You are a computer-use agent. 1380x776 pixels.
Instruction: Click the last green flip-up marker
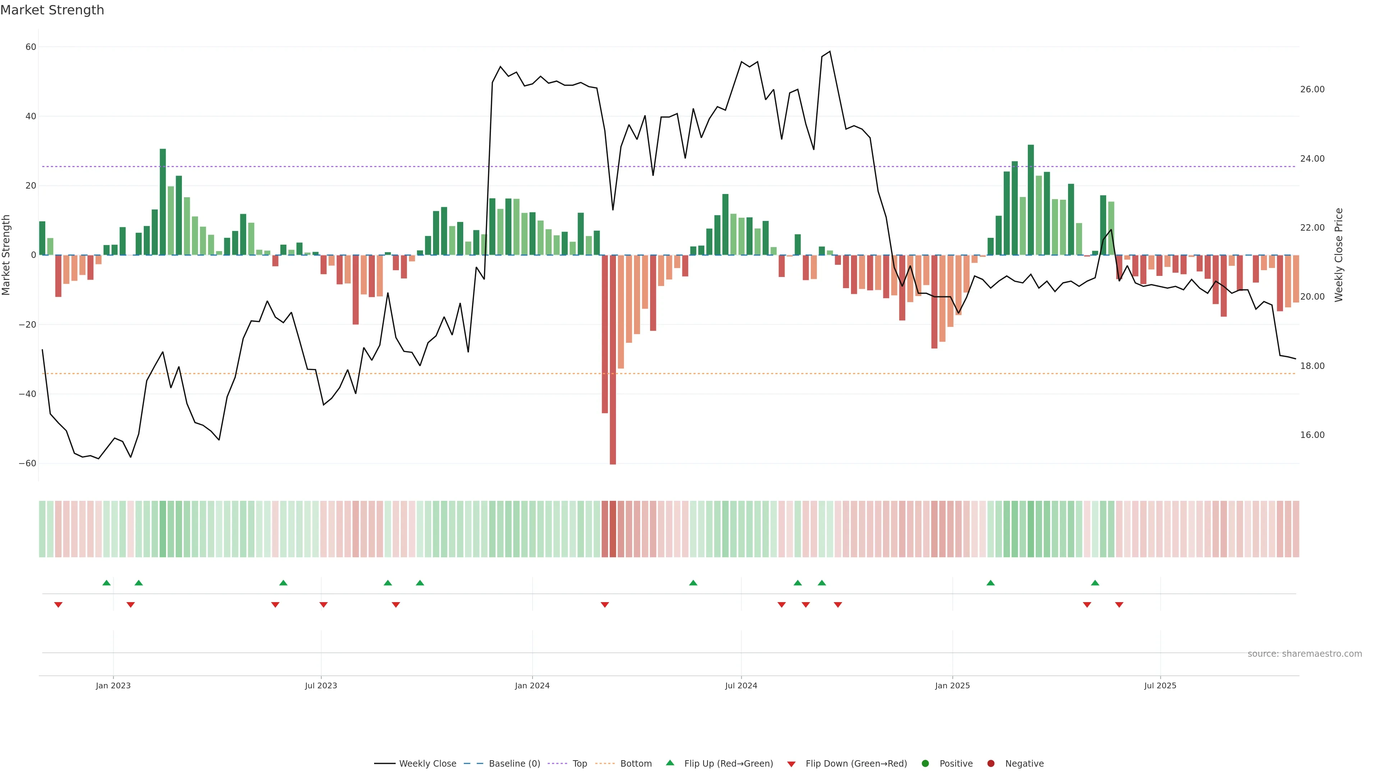point(1095,583)
